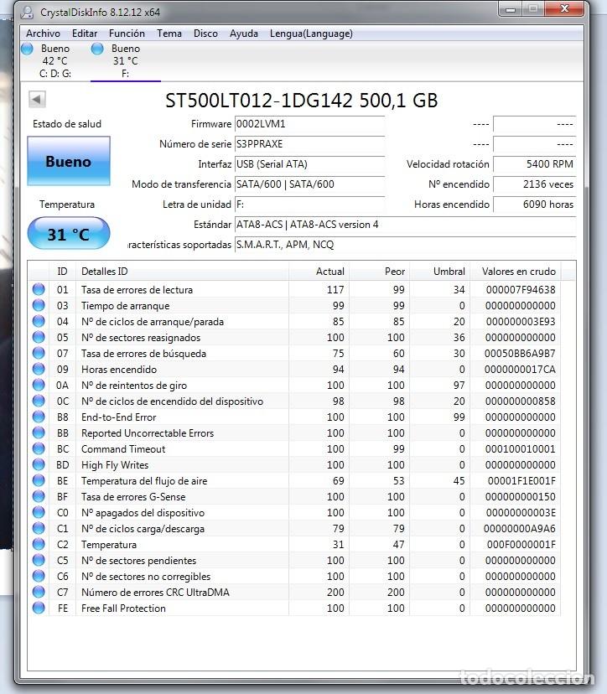
Task: Click status orb of row 05 sectores reasignados
Action: [39, 337]
